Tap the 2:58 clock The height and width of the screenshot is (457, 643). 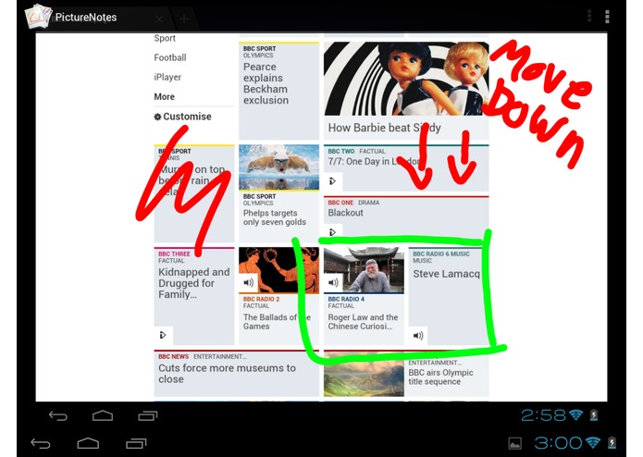(543, 415)
